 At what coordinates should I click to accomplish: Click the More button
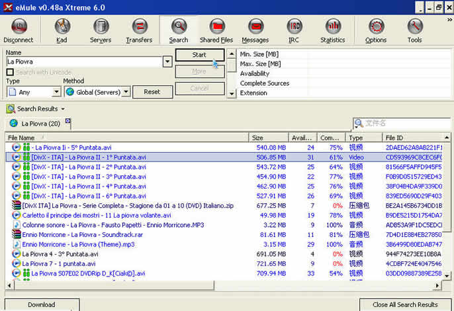(x=199, y=71)
